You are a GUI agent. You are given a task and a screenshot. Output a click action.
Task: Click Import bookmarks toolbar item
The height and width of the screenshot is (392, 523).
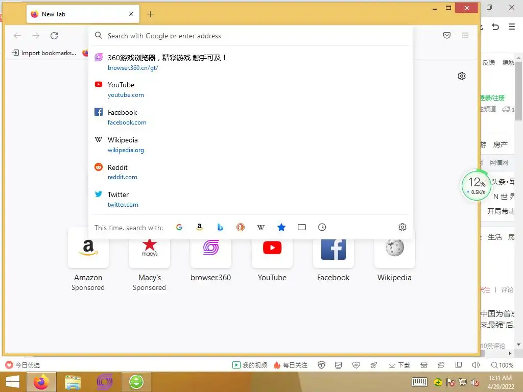pos(44,53)
